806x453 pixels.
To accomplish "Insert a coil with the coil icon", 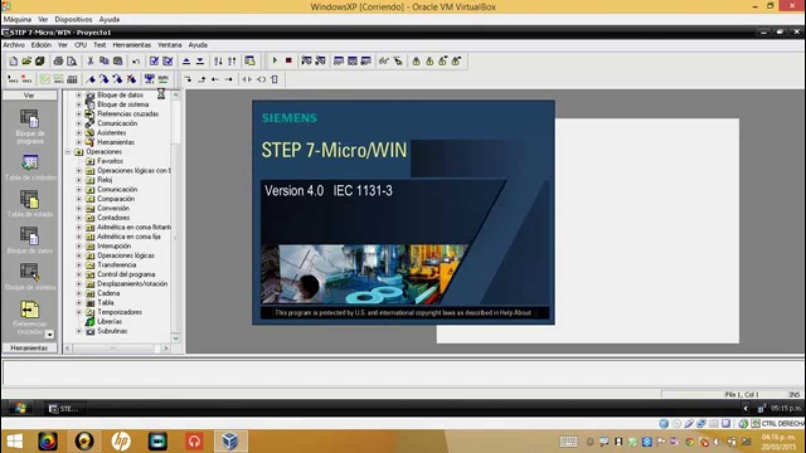I will [x=261, y=79].
